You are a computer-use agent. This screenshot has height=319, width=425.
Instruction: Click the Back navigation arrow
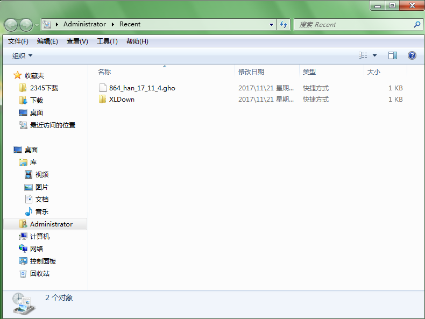(11, 25)
